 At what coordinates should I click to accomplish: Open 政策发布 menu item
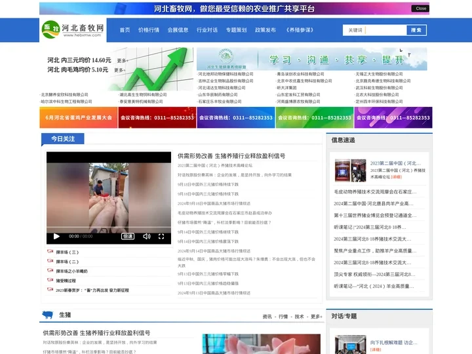coord(265,30)
